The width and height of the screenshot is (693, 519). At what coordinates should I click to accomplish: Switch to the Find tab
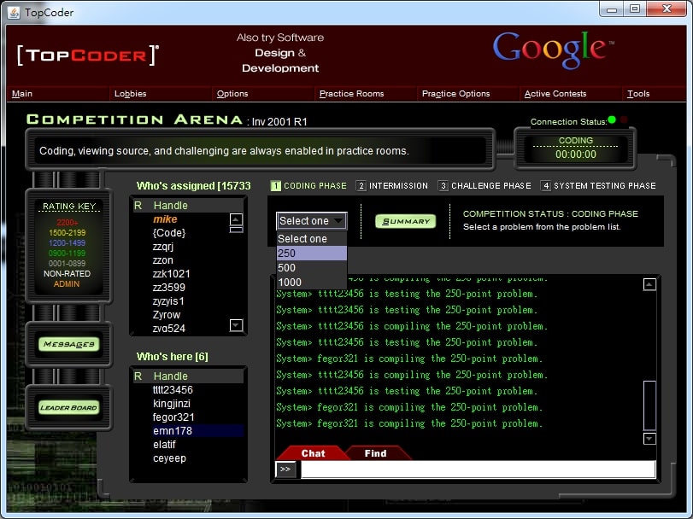[x=376, y=453]
